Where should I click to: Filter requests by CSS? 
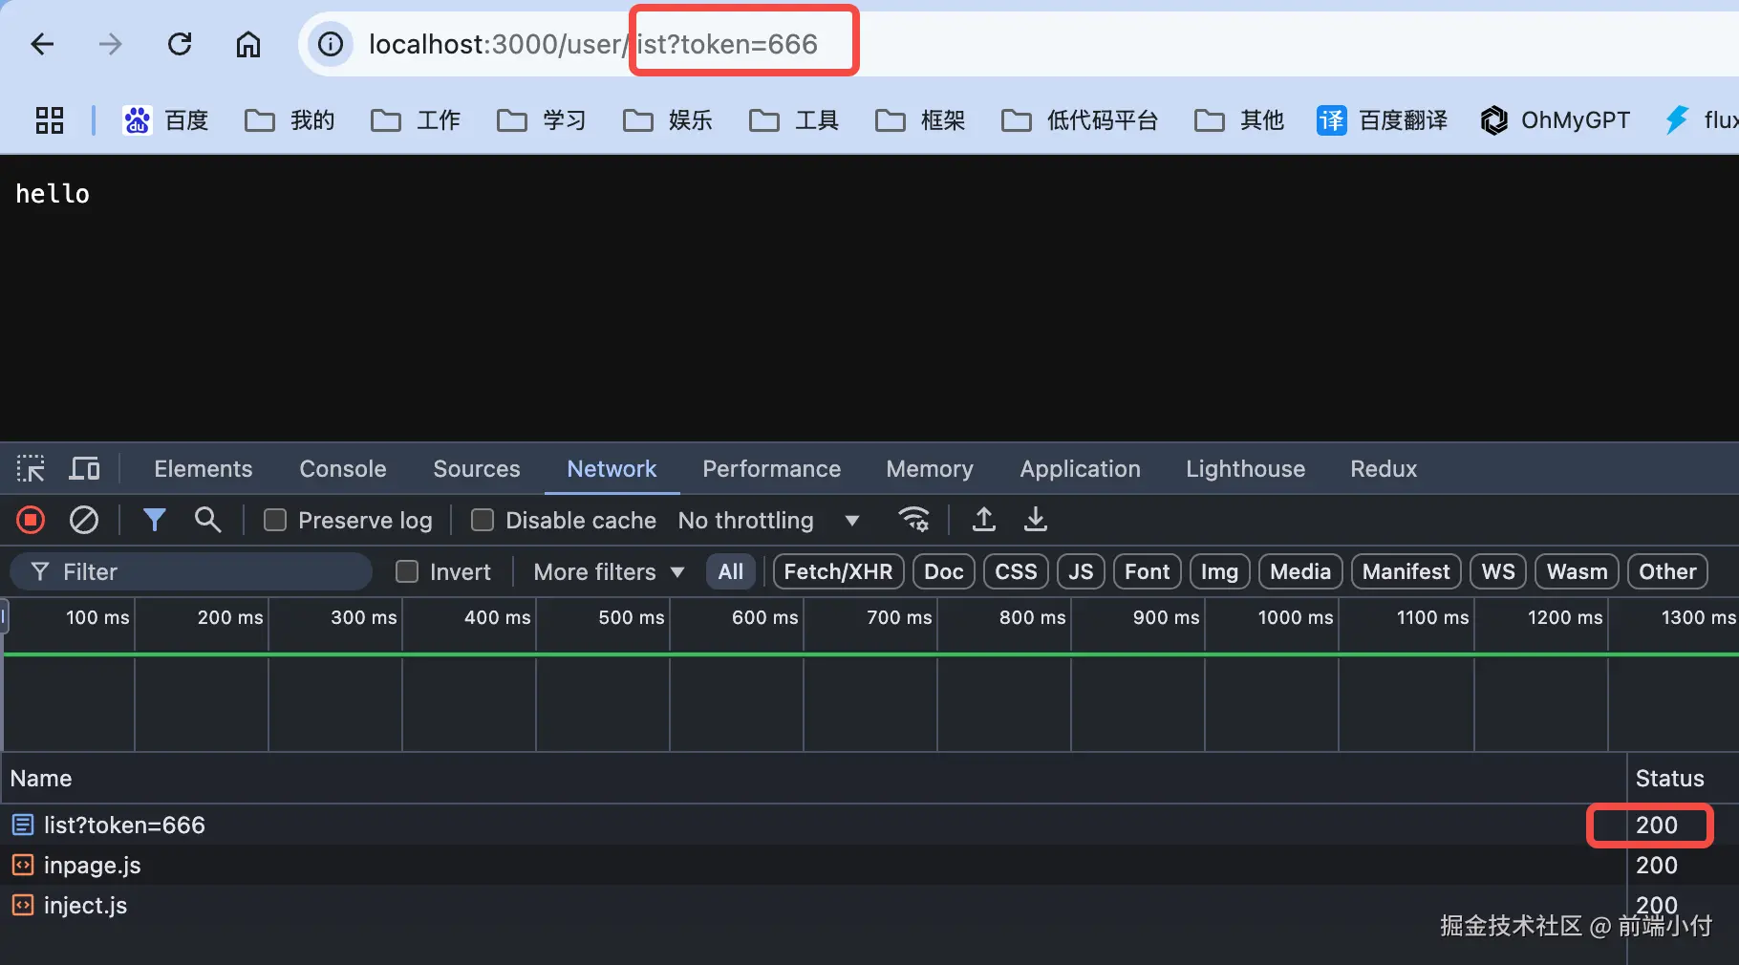[x=1016, y=571]
